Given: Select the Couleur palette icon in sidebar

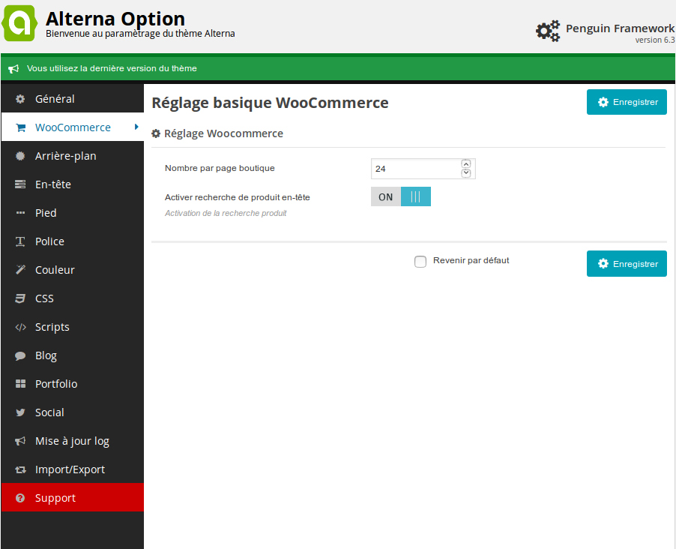Looking at the screenshot, I should [x=20, y=270].
